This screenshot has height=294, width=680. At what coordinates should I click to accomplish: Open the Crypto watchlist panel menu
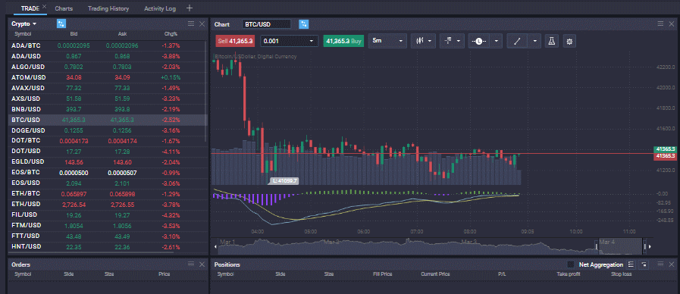pyautogui.click(x=191, y=23)
